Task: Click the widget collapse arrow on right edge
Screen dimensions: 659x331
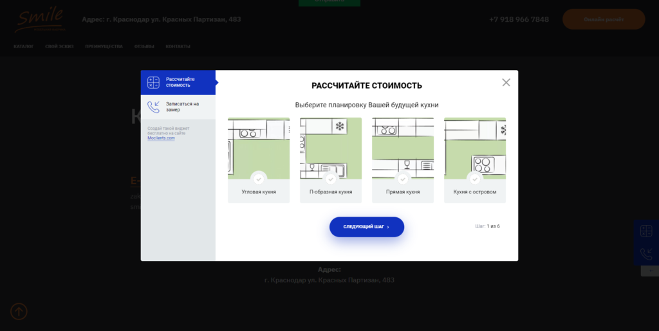Action: (651, 271)
